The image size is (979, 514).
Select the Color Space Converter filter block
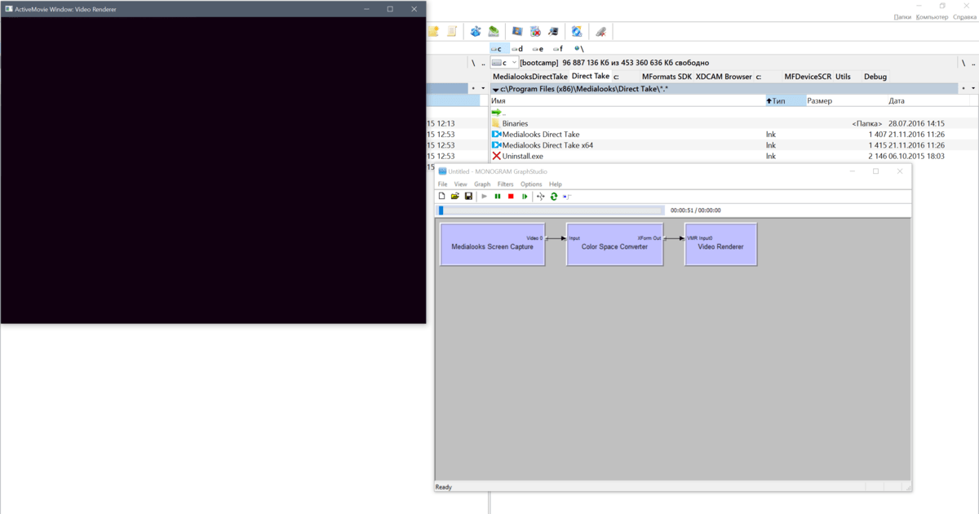[614, 244]
